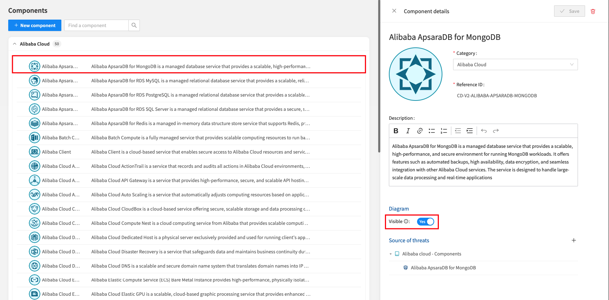Click the Save button
609x300 pixels.
[569, 11]
